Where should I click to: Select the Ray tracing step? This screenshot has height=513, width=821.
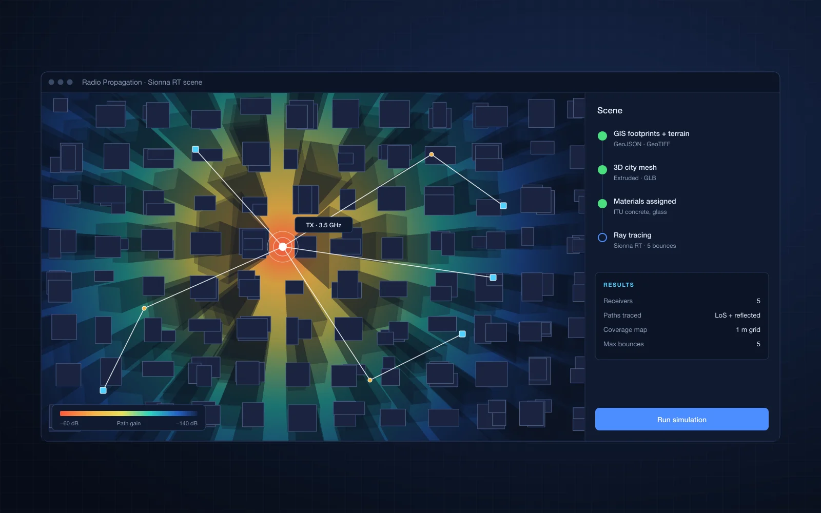pos(632,235)
